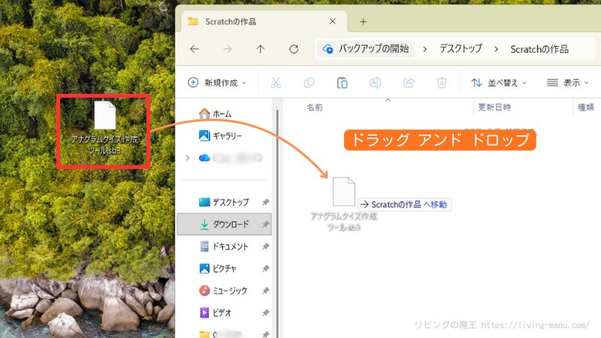Click デスクトップ in the address breadcrumb

point(461,49)
